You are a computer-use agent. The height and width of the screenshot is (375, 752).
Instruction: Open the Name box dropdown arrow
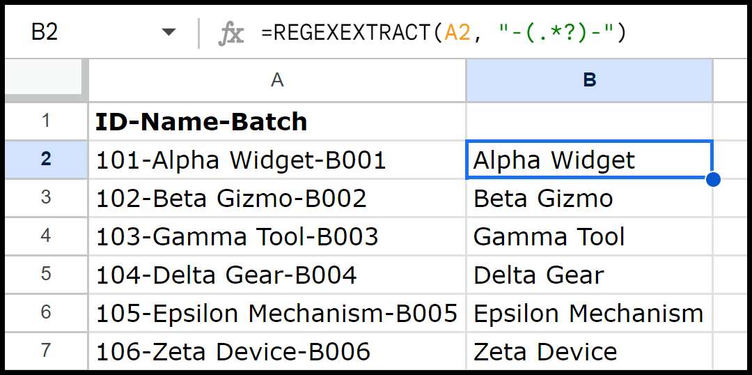(169, 33)
